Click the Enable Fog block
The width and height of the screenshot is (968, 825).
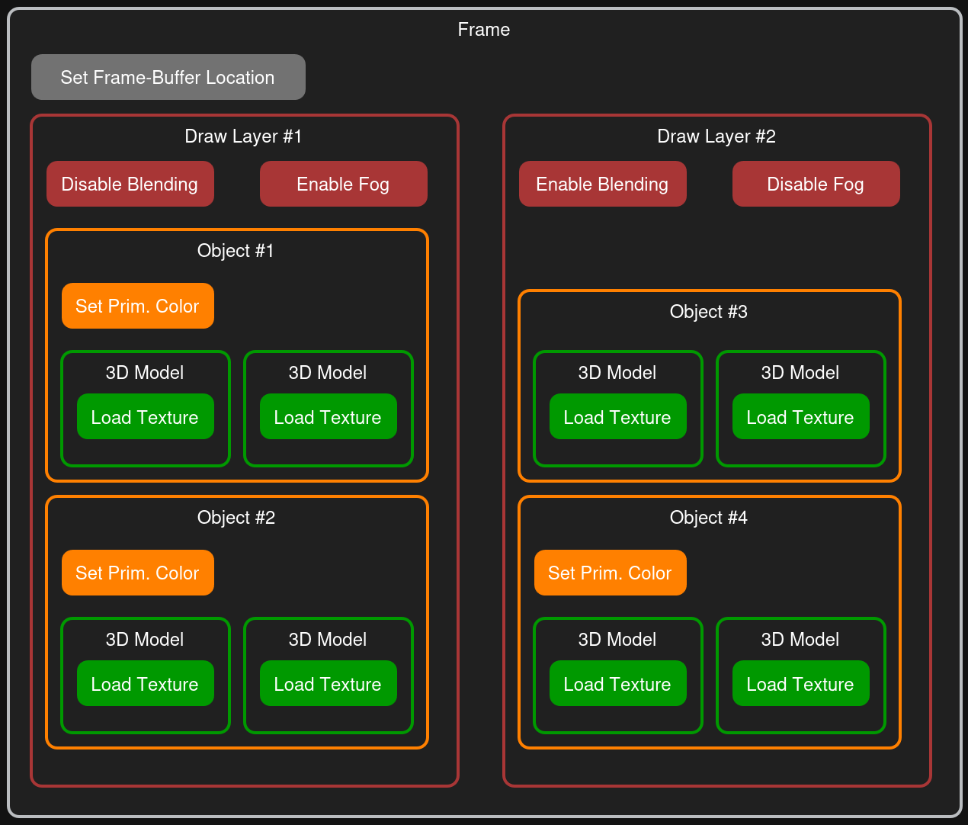[343, 184]
